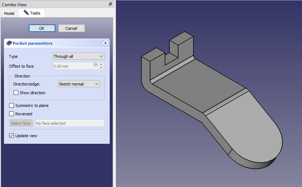Click the expression icon in offset field
The width and height of the screenshot is (302, 187).
coord(95,65)
